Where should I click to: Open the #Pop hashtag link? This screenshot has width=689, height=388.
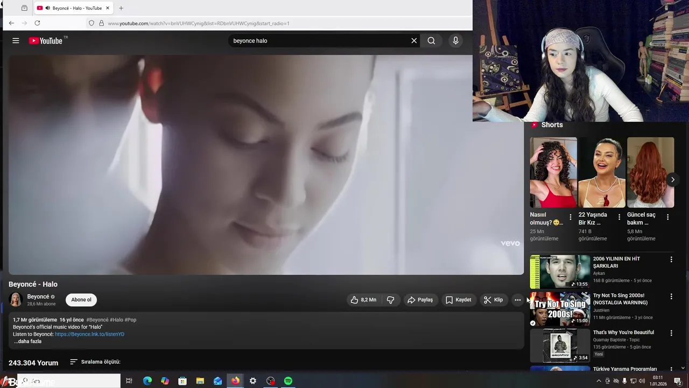click(130, 320)
